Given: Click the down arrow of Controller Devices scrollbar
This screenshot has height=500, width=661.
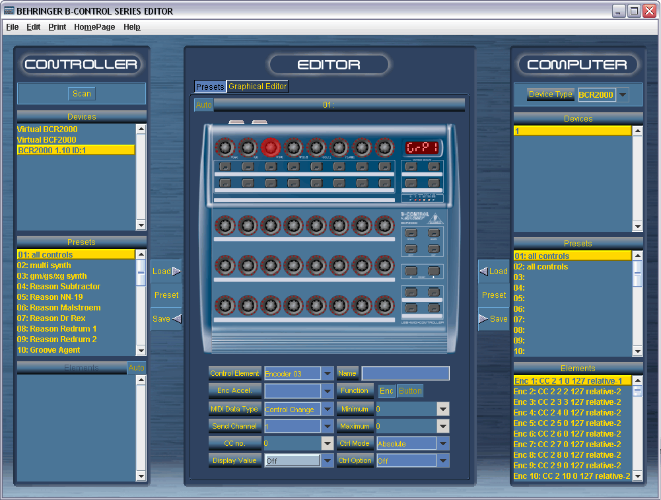Looking at the screenshot, I should [141, 225].
